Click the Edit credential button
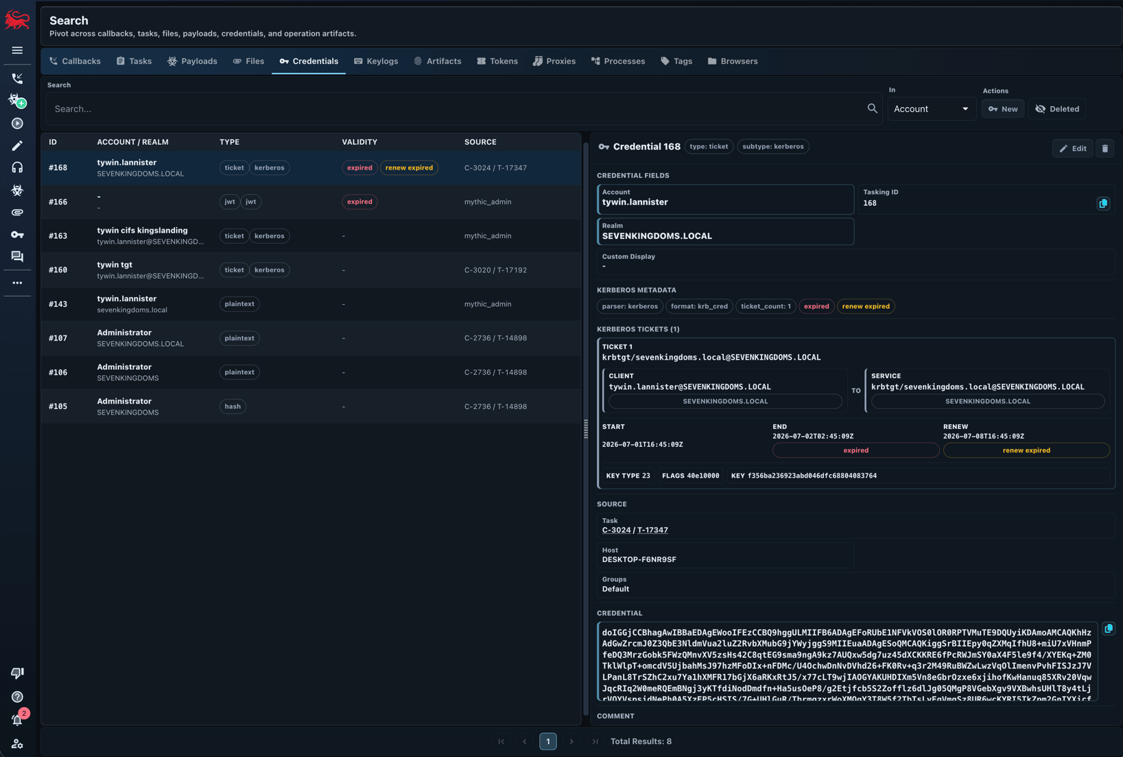This screenshot has width=1123, height=757. (x=1073, y=148)
